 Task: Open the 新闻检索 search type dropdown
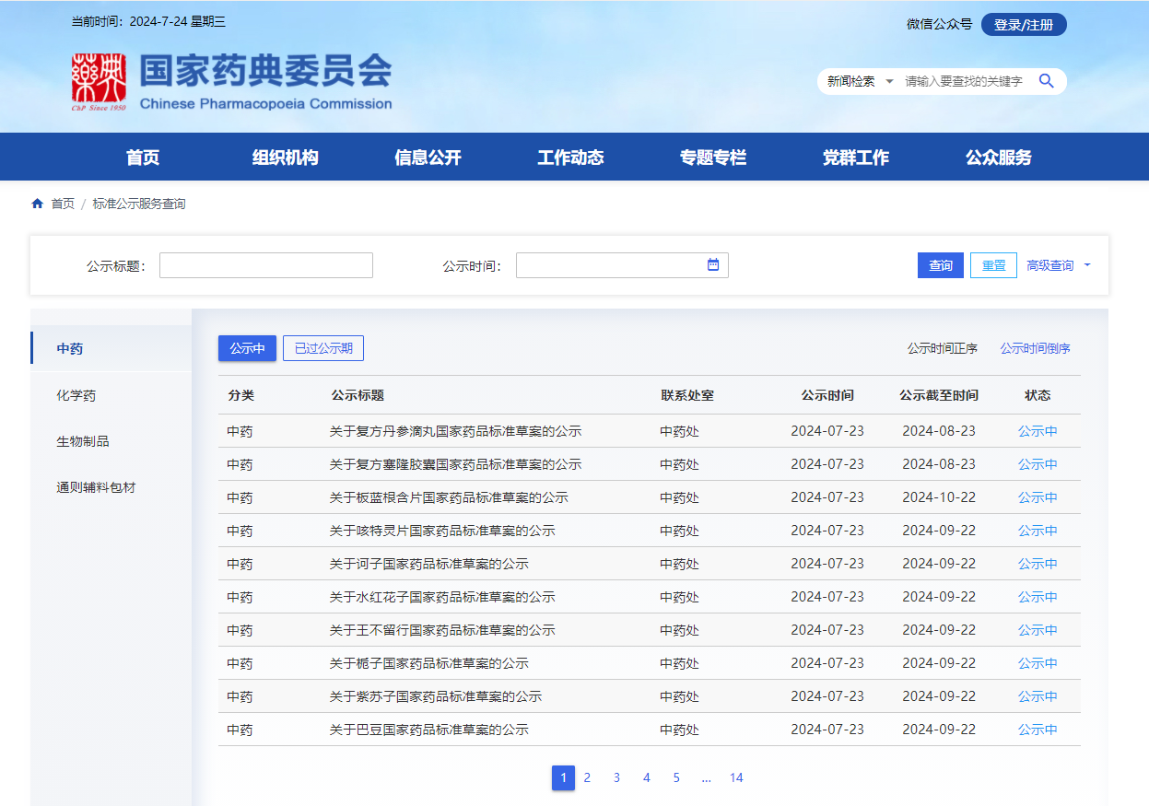(855, 80)
